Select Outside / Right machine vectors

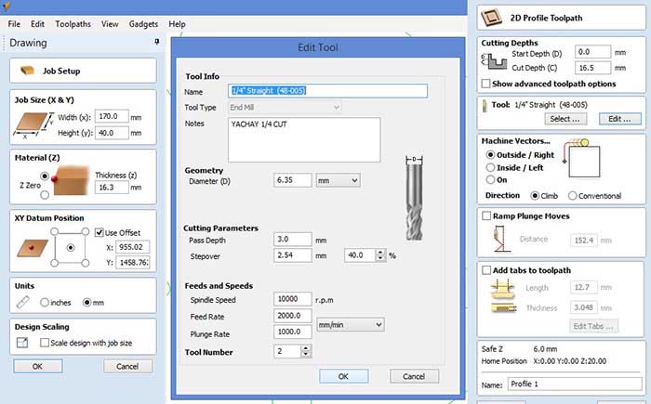click(x=490, y=155)
